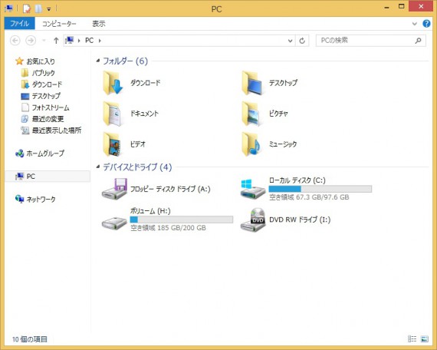Click the 空き領域 185 GB/200 GB text
The width and height of the screenshot is (437, 350).
168,228
